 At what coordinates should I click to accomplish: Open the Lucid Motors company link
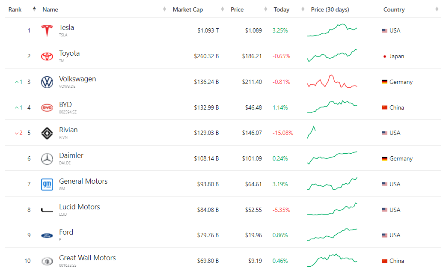coord(79,207)
